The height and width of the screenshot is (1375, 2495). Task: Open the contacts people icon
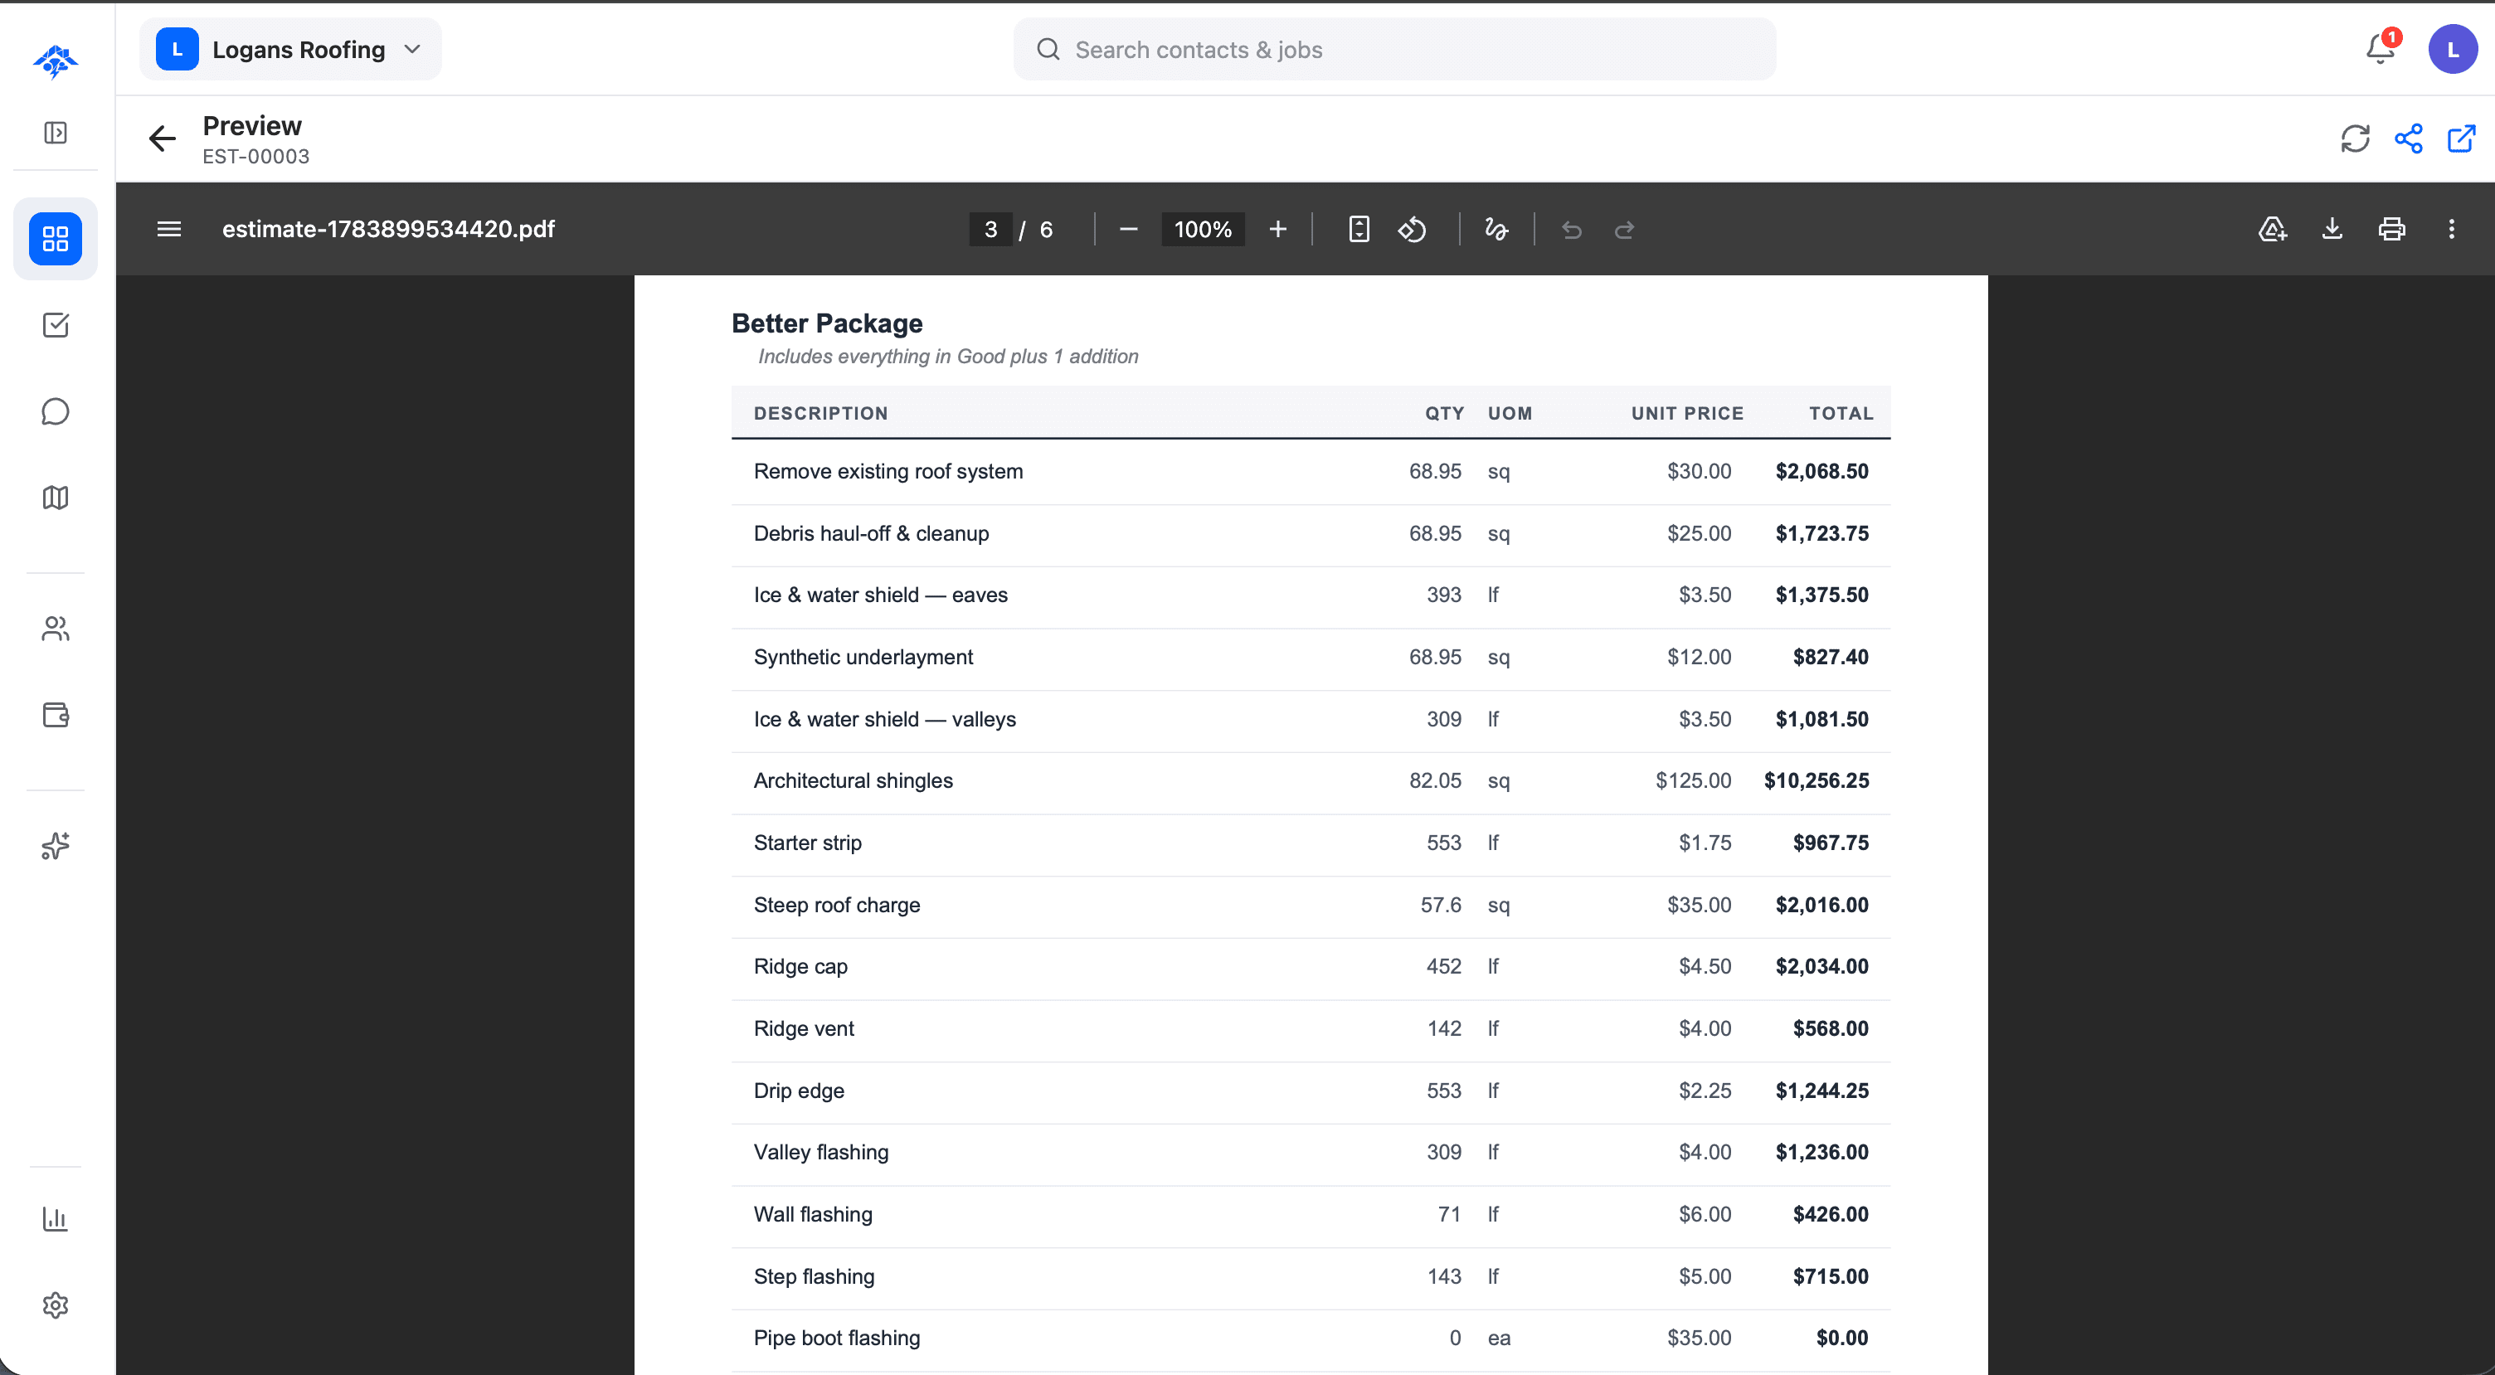(x=56, y=629)
